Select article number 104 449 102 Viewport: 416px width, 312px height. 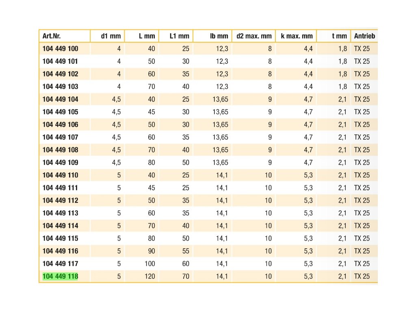(x=60, y=74)
